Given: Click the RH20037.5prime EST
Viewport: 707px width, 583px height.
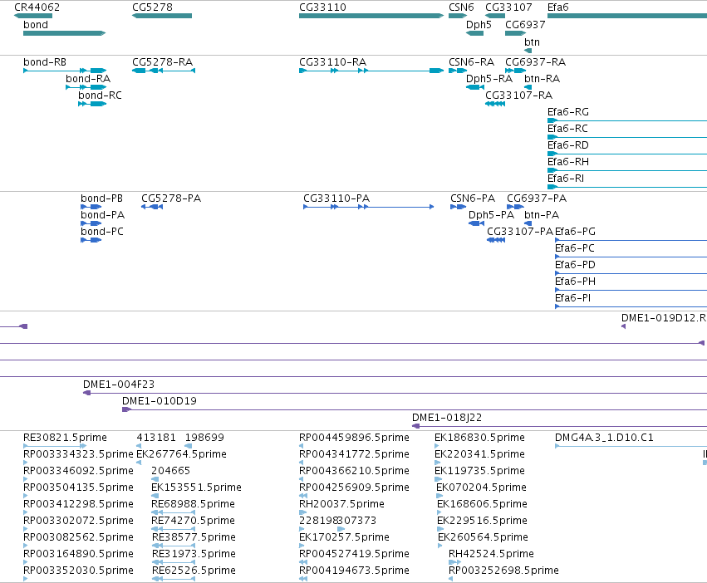Looking at the screenshot, I should pyautogui.click(x=302, y=512).
